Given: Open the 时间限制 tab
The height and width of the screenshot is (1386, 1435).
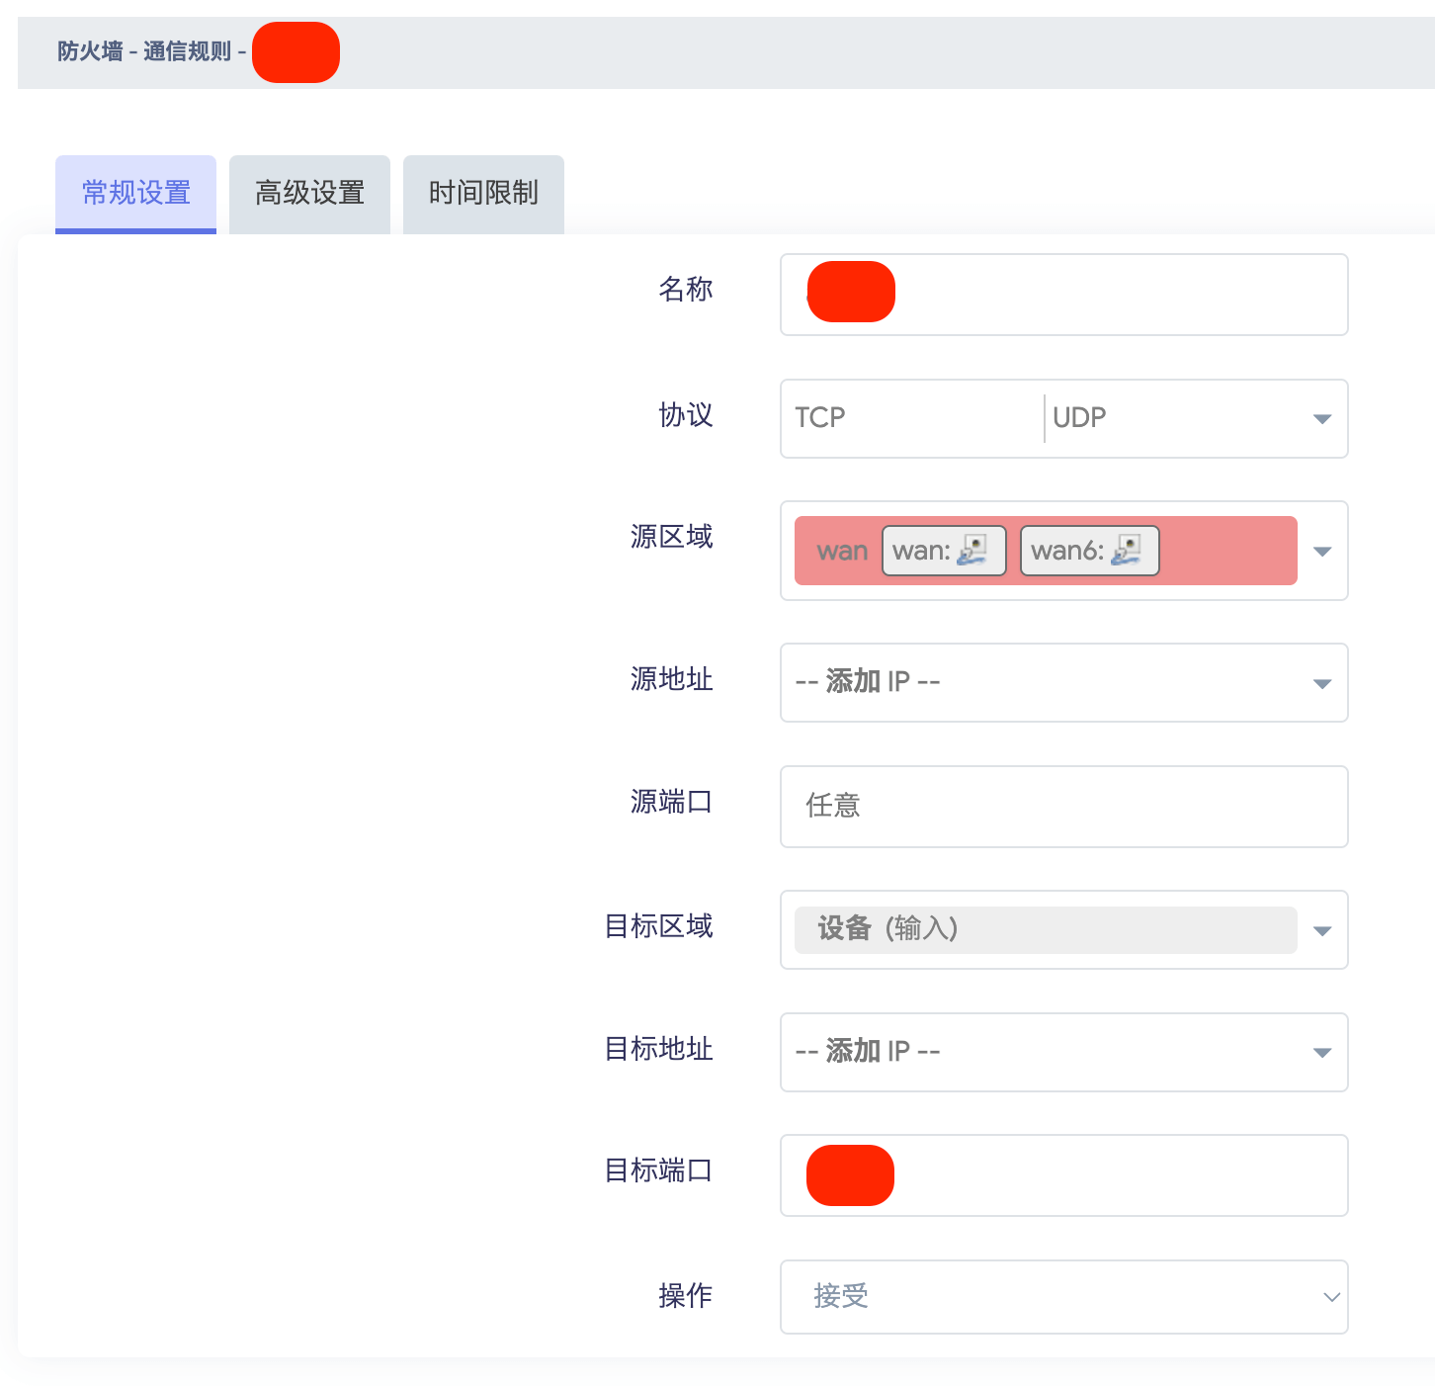Looking at the screenshot, I should [483, 193].
